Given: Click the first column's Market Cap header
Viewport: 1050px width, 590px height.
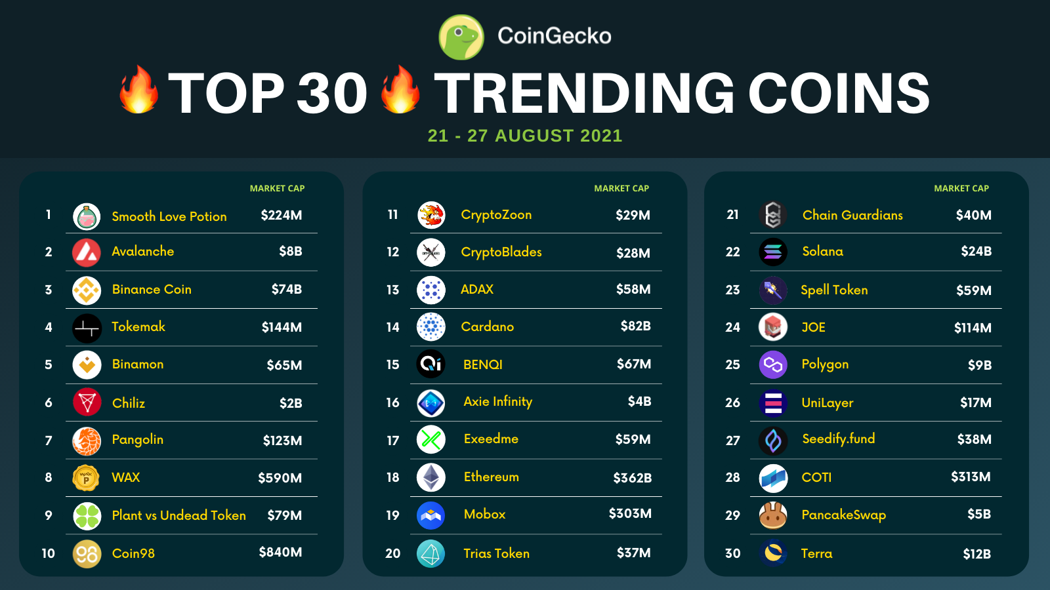Looking at the screenshot, I should (x=277, y=188).
